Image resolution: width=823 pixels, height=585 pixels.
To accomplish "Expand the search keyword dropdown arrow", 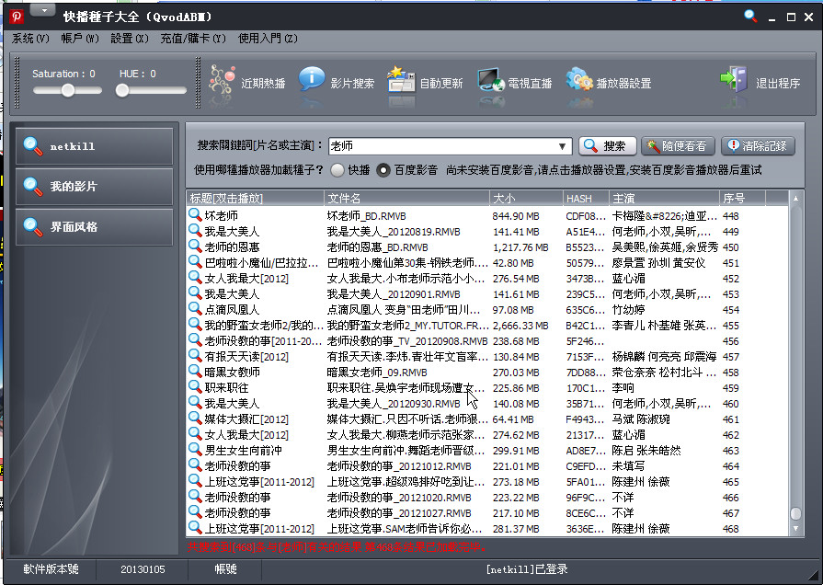I will click(562, 146).
